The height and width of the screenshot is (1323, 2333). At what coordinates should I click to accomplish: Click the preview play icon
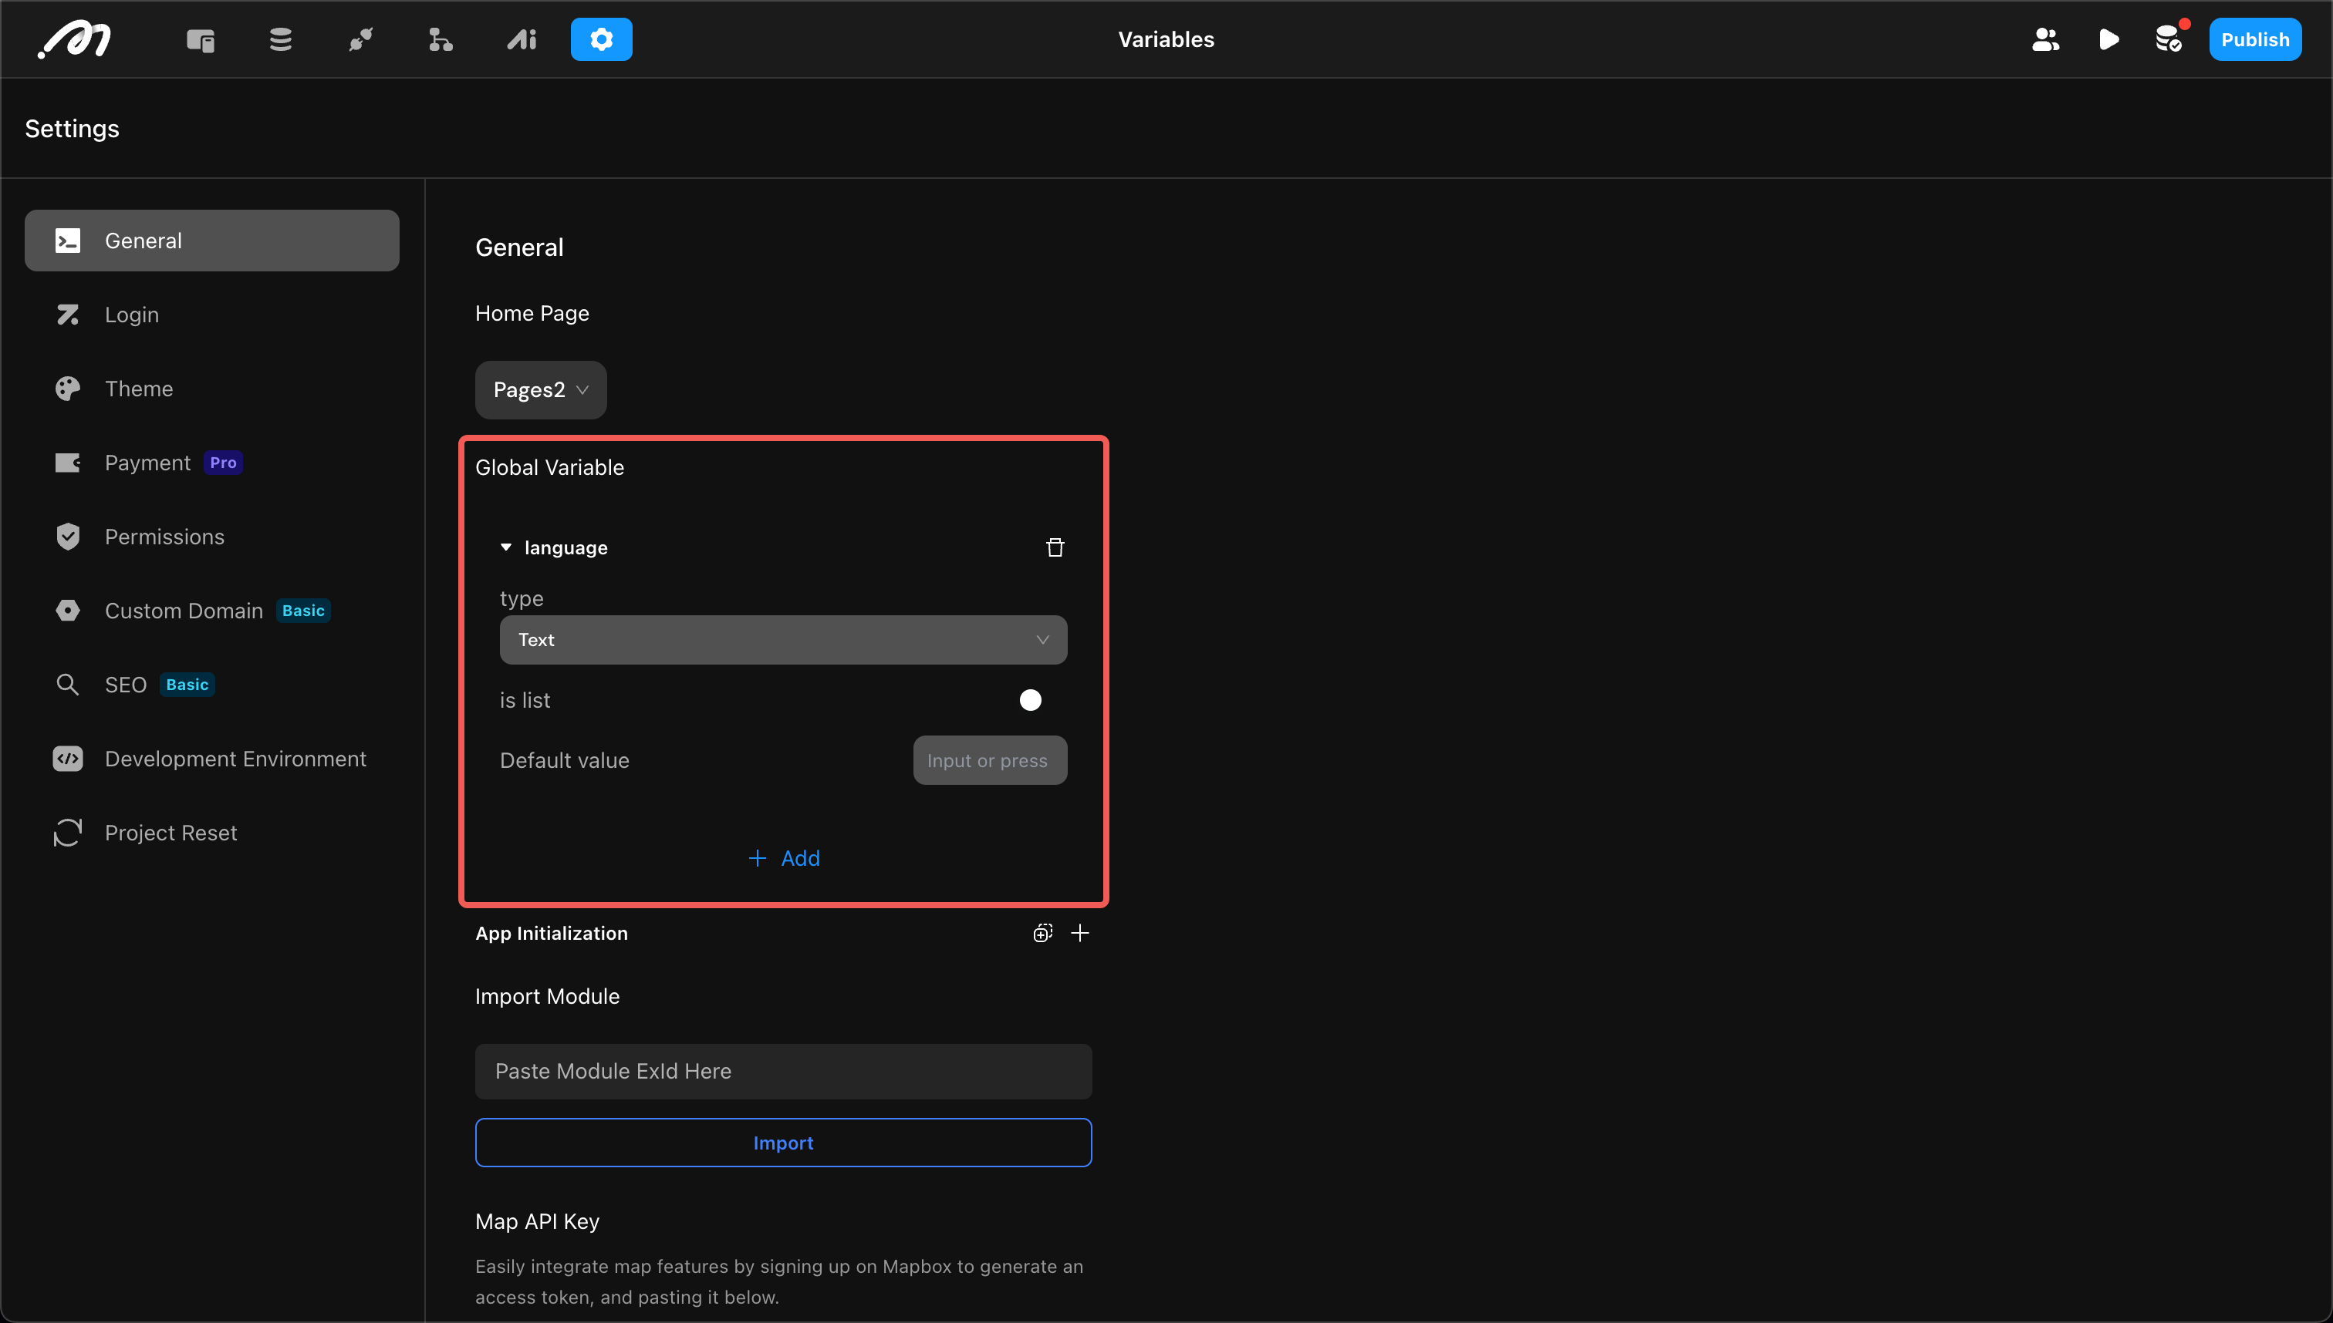[x=2109, y=39]
